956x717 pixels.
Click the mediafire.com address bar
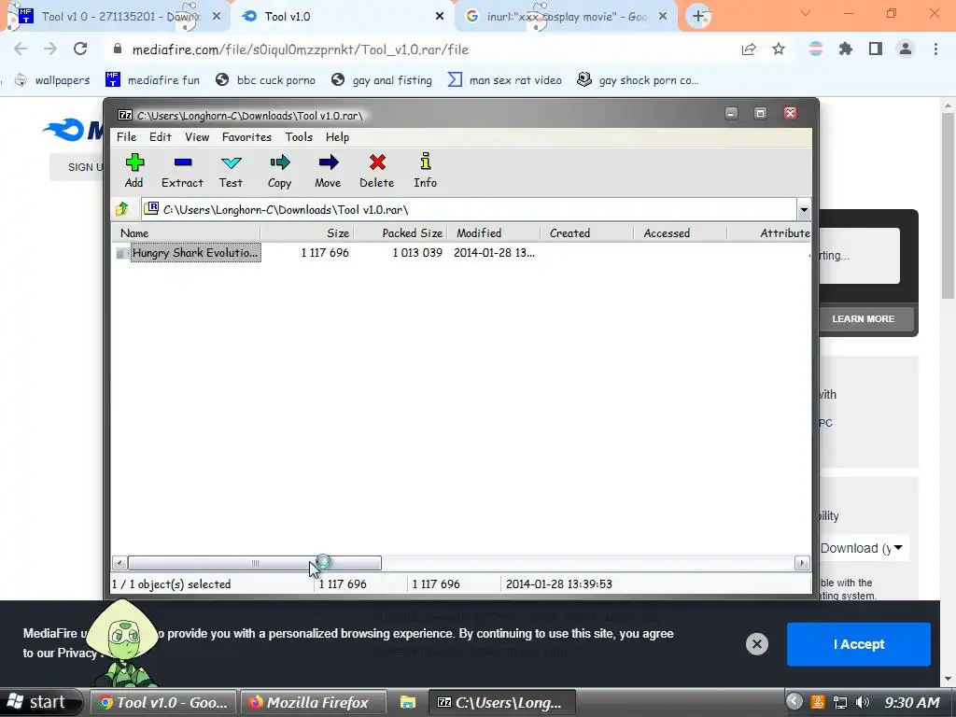click(x=421, y=49)
